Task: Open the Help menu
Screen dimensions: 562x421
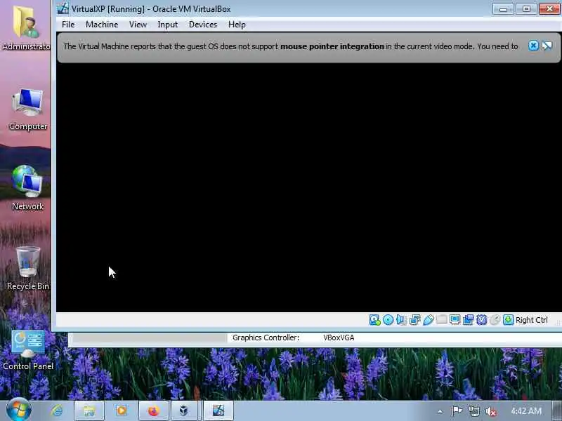Action: [237, 25]
